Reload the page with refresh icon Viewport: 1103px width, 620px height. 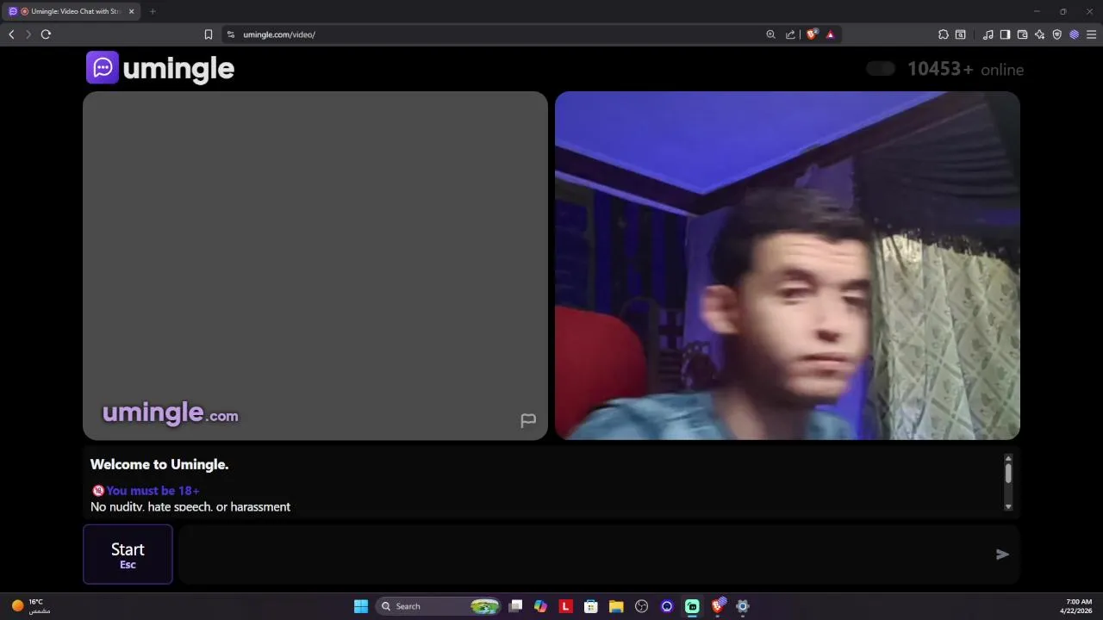coord(46,34)
